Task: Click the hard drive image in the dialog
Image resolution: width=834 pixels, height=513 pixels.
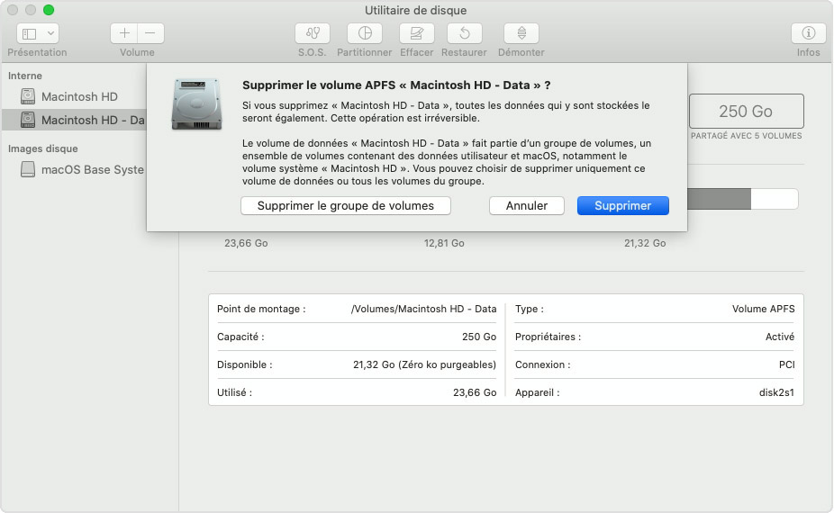Action: (196, 103)
